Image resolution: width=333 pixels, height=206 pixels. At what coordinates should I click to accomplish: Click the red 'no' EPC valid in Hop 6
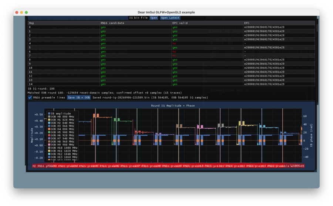point(174,51)
